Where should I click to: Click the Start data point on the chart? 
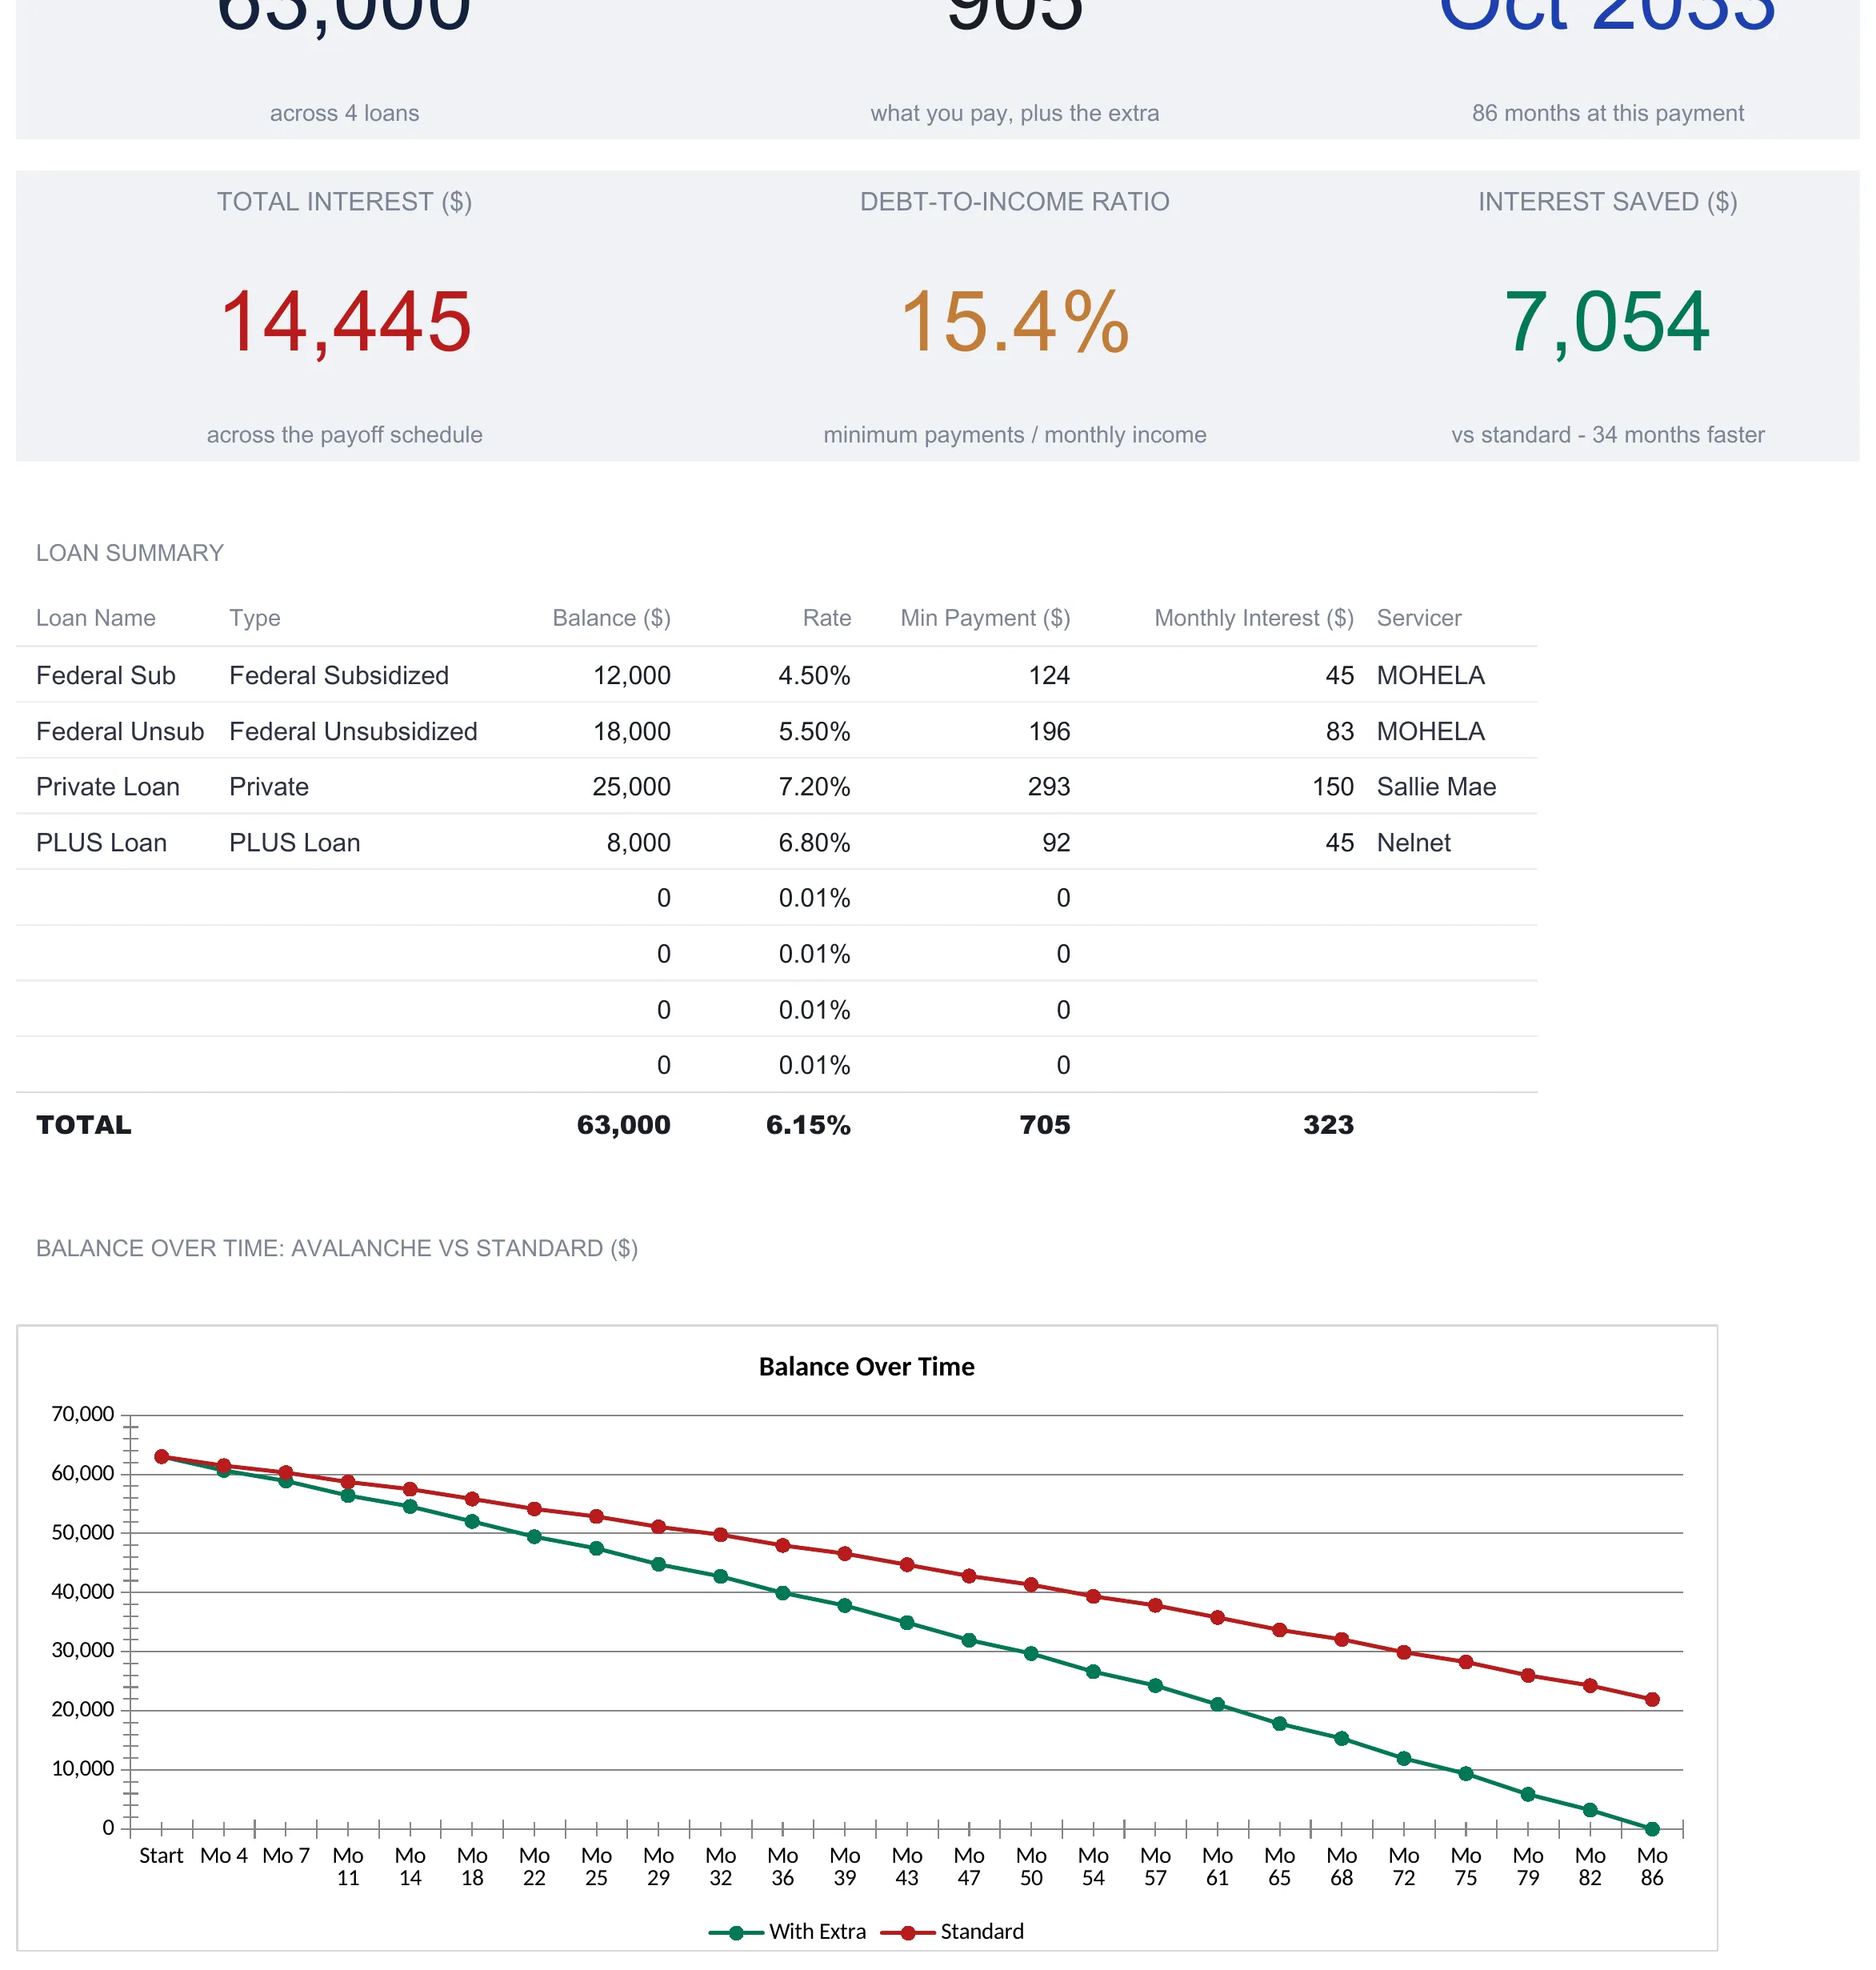pos(162,1457)
